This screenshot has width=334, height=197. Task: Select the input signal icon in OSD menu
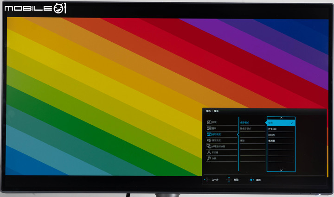click(x=209, y=122)
